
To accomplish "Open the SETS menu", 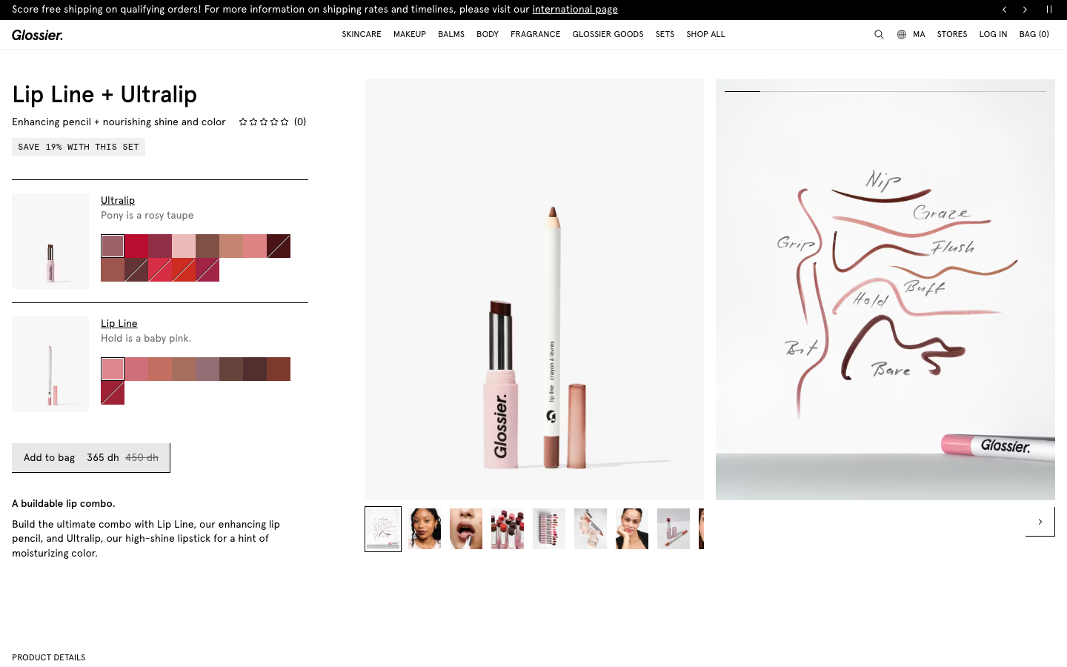I will 665,34.
